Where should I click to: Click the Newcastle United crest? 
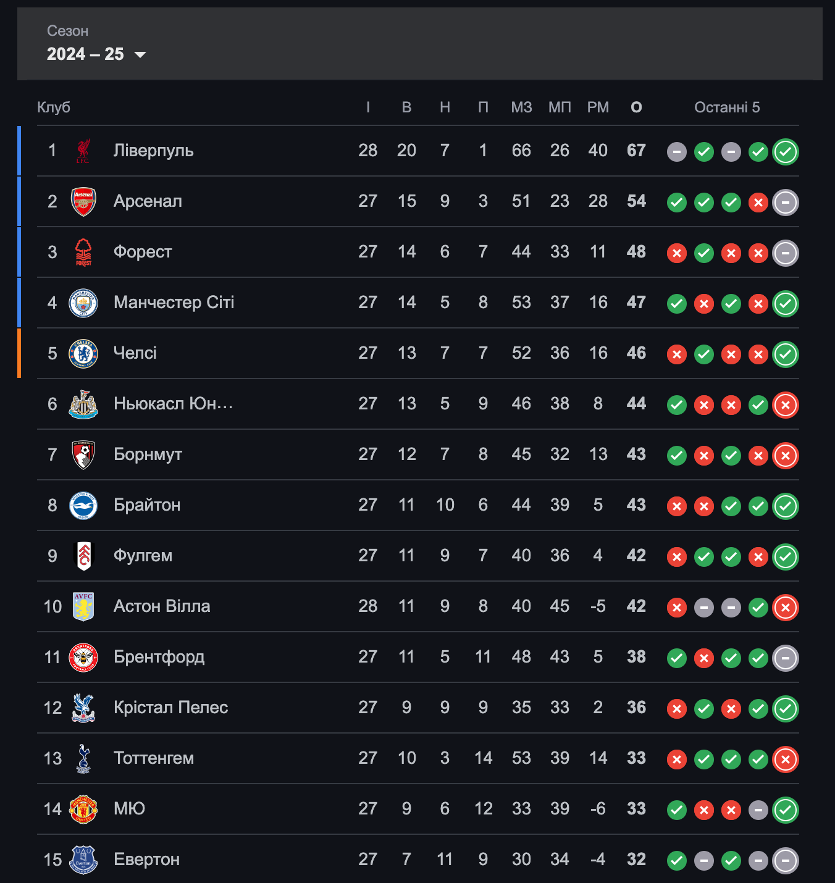click(83, 404)
